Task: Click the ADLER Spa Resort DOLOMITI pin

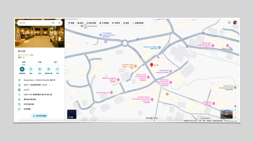Action: (171, 82)
